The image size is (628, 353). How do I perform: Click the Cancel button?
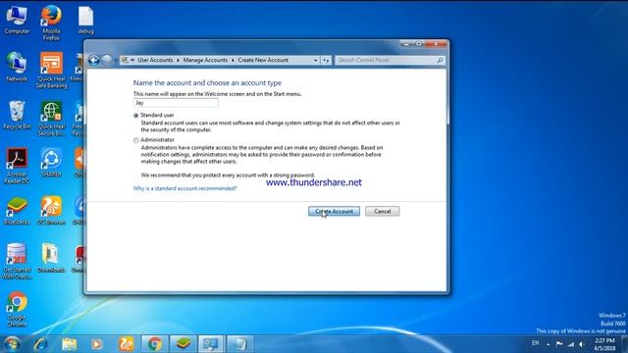coord(382,212)
